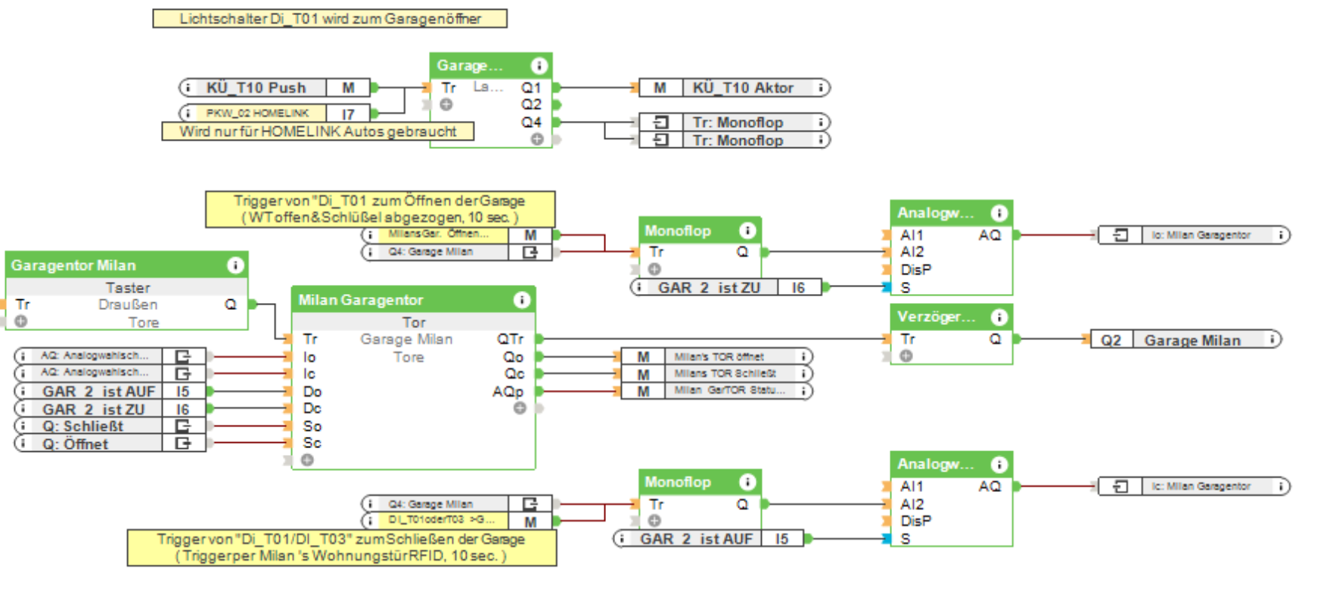Select note 'Lichtschalter Di_T01 wird zum Garagenöffner'
This screenshot has width=1336, height=591.
pos(330,18)
